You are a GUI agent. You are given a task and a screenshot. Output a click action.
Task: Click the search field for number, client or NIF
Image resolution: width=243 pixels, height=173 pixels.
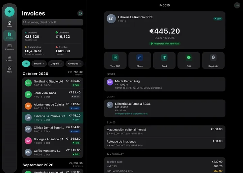click(53, 22)
